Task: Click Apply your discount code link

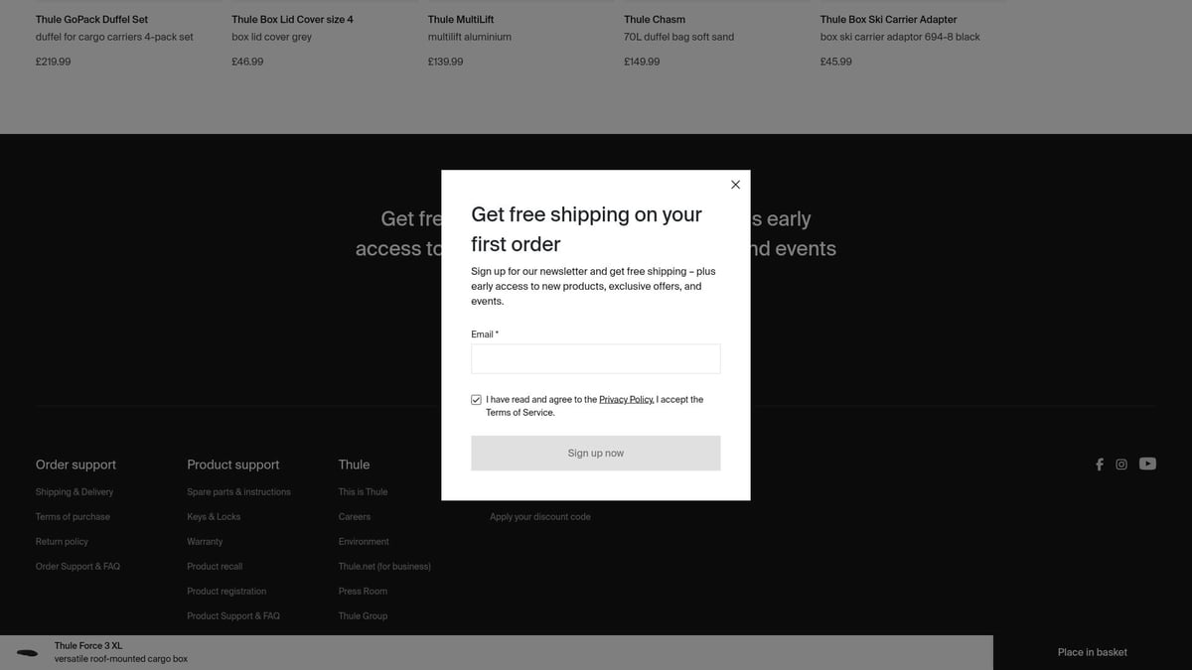Action: (x=539, y=517)
